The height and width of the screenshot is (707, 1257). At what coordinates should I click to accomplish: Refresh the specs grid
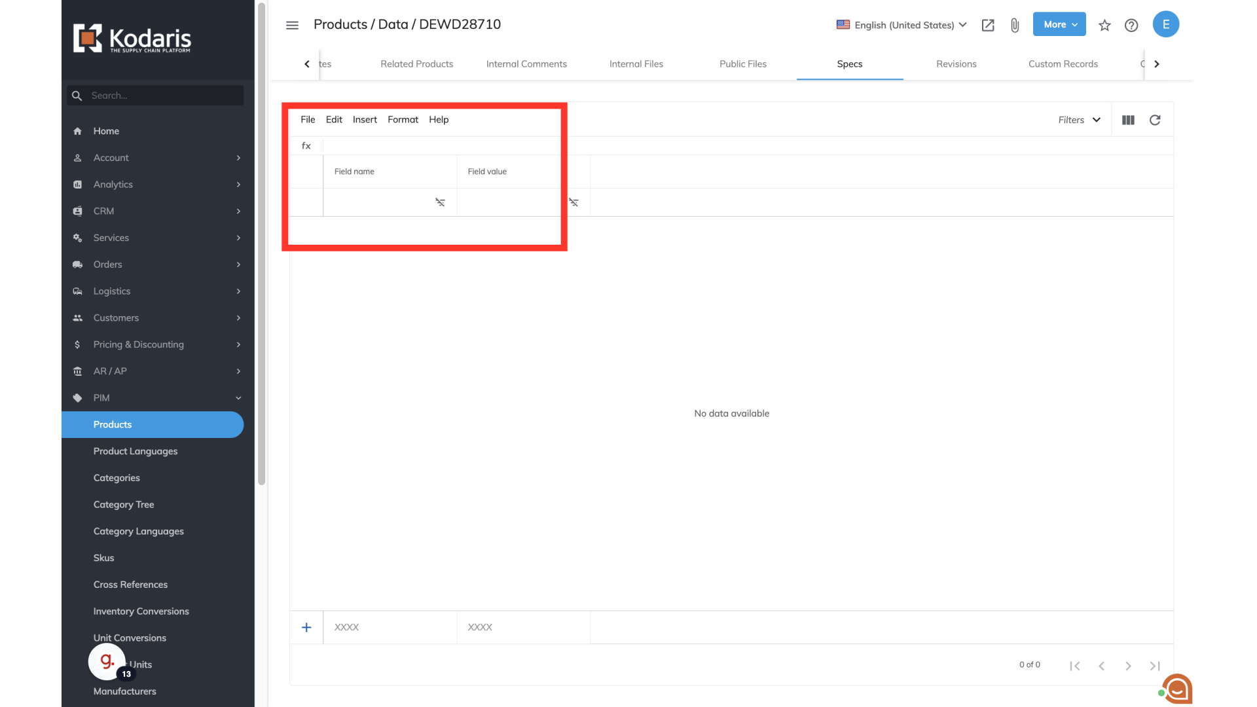click(x=1155, y=120)
